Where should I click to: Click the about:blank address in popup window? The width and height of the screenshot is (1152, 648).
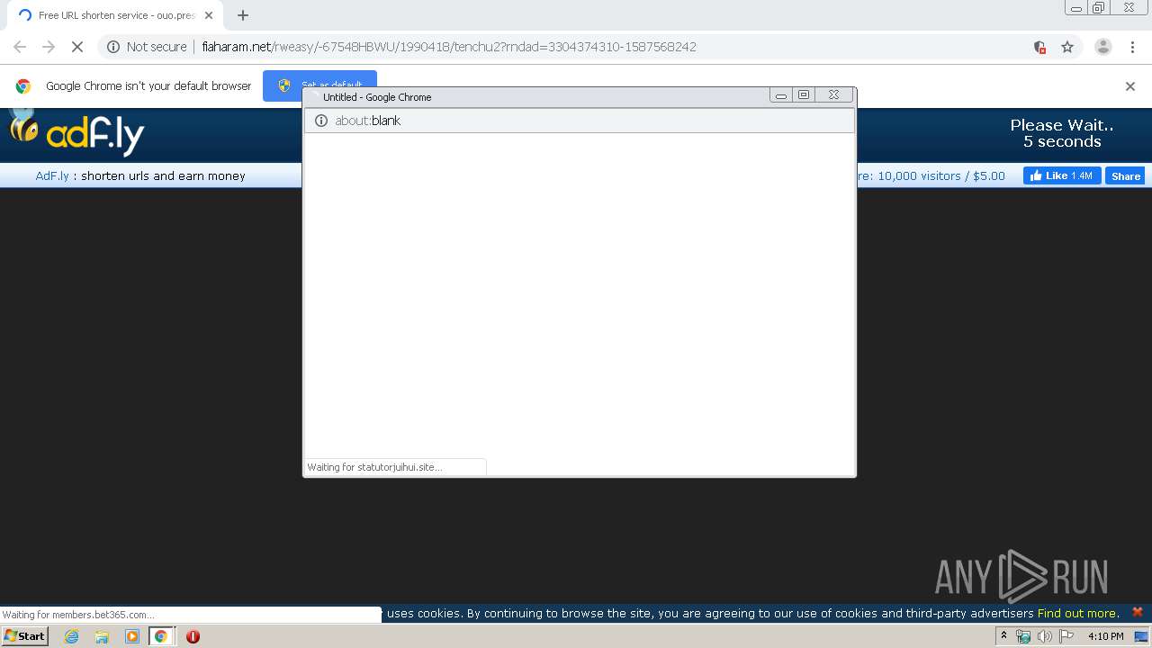click(368, 121)
